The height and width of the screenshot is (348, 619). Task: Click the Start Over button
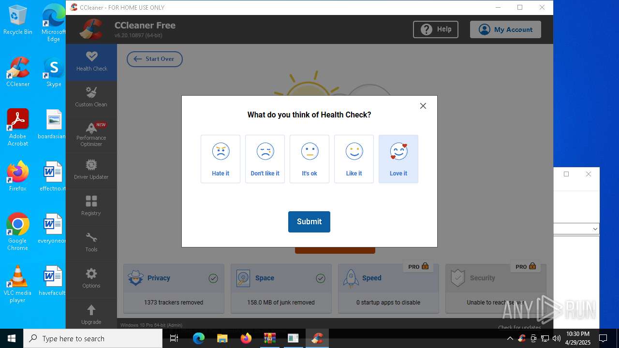[x=155, y=59]
